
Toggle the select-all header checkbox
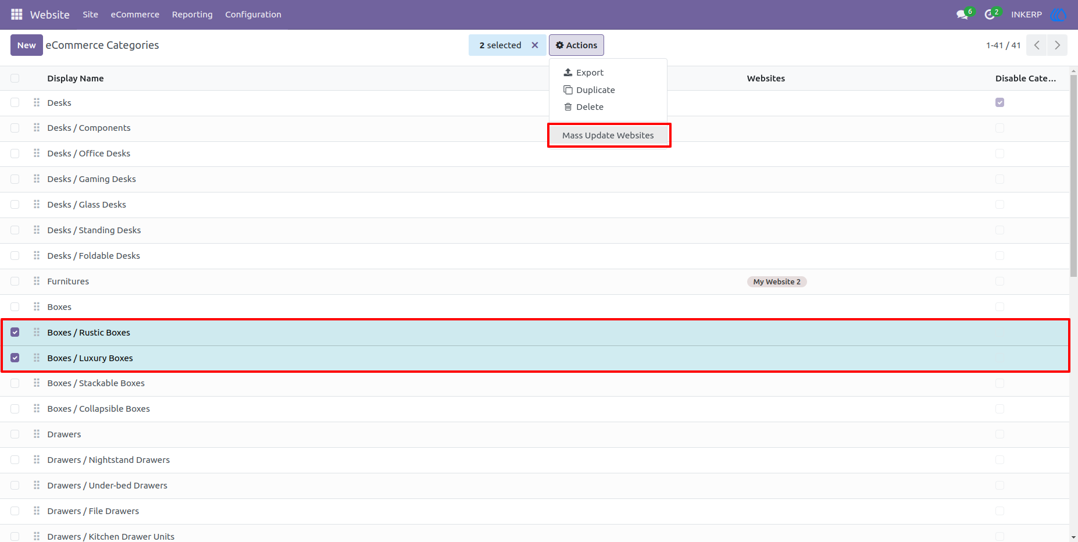click(15, 79)
